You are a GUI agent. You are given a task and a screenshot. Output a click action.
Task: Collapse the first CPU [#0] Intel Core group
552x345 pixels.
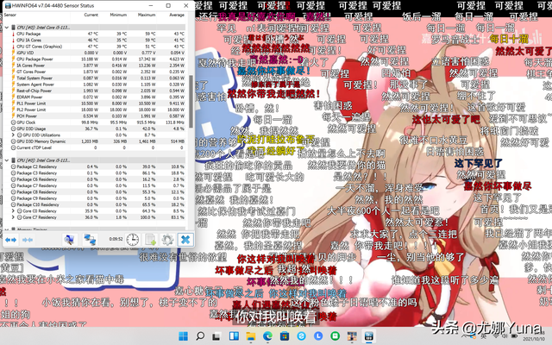(6, 28)
